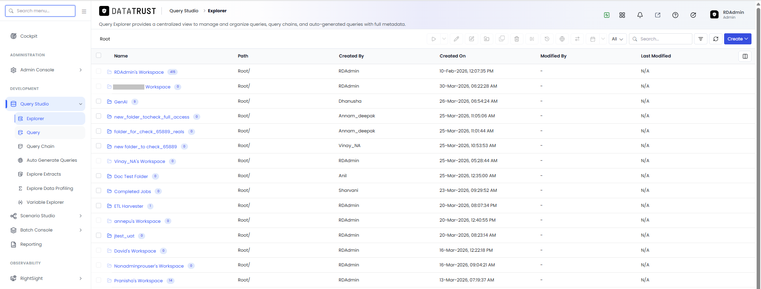Click the Run (play) toolbar icon
The height and width of the screenshot is (289, 761).
(x=433, y=39)
